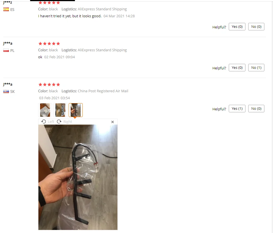Click the J***a username from PL
273x233 pixels.
click(8, 43)
